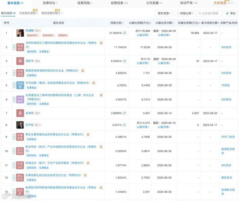Switch to the 法律诉讼 tab
This screenshot has width=239, height=201.
point(50,3)
